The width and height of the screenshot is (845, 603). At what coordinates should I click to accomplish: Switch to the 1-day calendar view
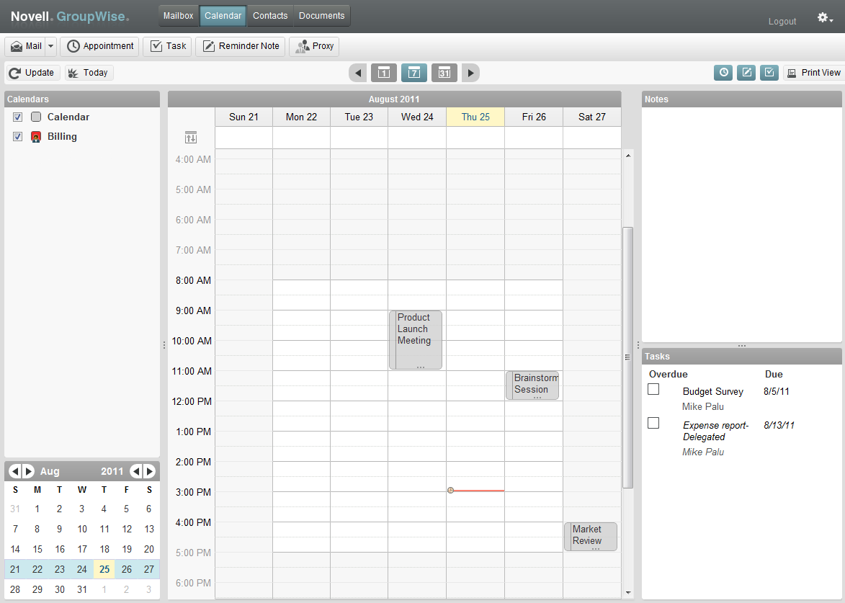[x=384, y=72]
